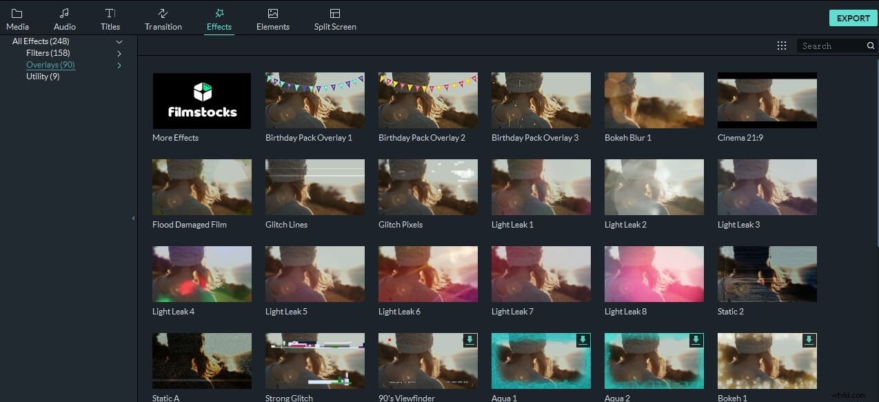This screenshot has height=402, width=879.
Task: Expand the Filters category
Action: tap(119, 53)
